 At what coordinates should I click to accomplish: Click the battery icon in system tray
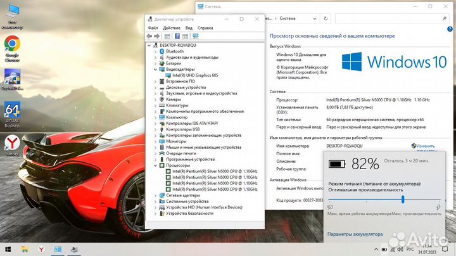click(384, 250)
